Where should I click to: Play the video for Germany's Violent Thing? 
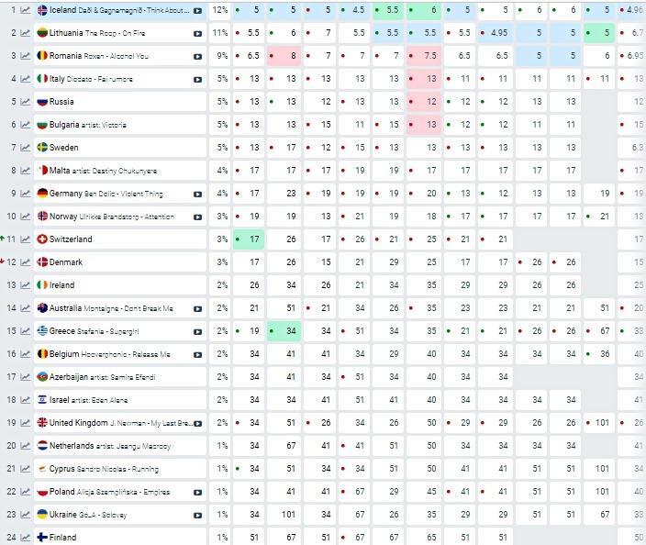[198, 195]
